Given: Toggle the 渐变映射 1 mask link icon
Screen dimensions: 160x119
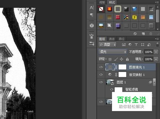Looking at the screenshot, I should 116,74.
